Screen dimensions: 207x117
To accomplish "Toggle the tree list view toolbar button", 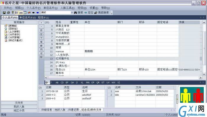I will (17, 12).
